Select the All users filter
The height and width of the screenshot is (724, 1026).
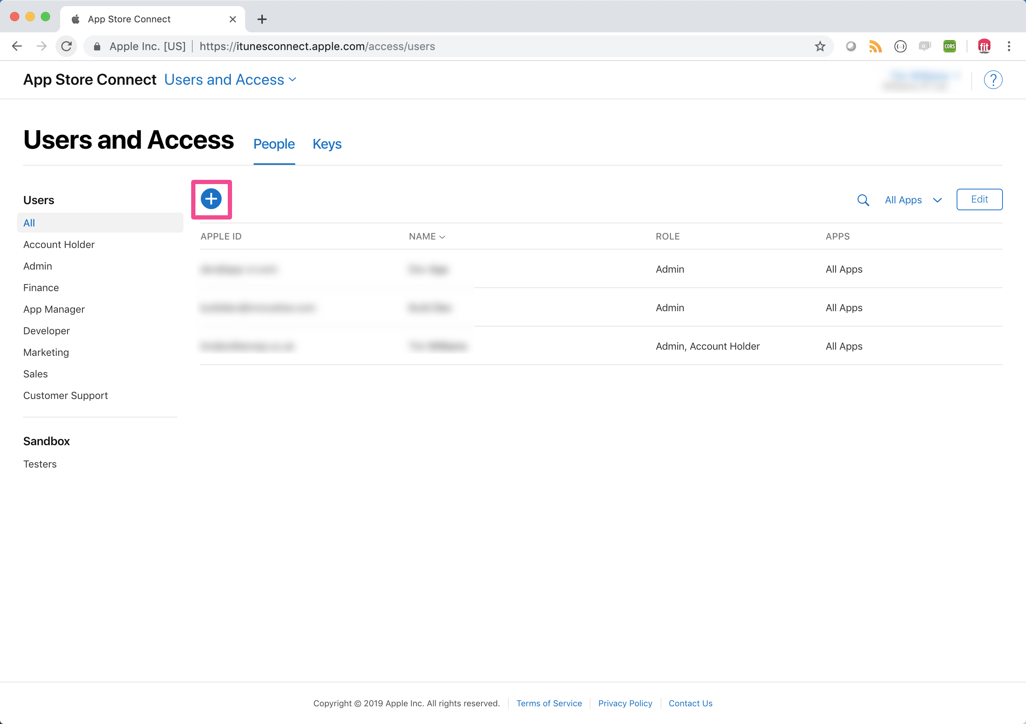[100, 223]
